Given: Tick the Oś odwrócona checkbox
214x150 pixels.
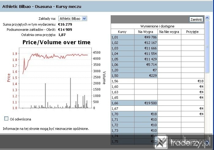Looking at the screenshot, I should coord(6,119).
